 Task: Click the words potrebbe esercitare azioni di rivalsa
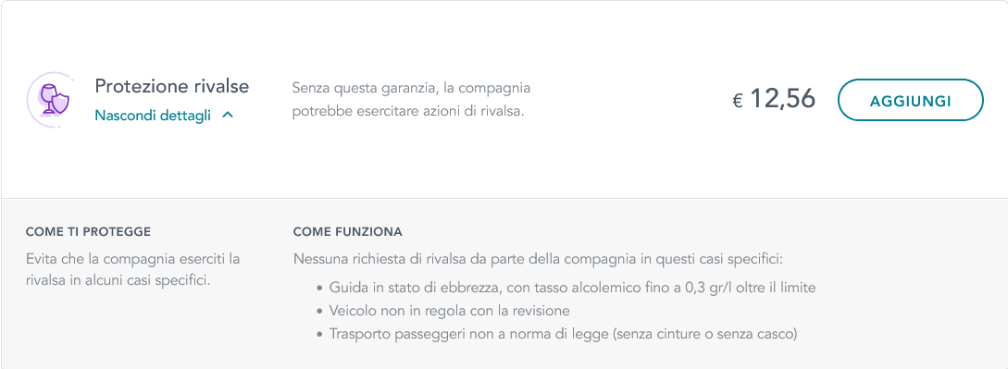pos(408,112)
